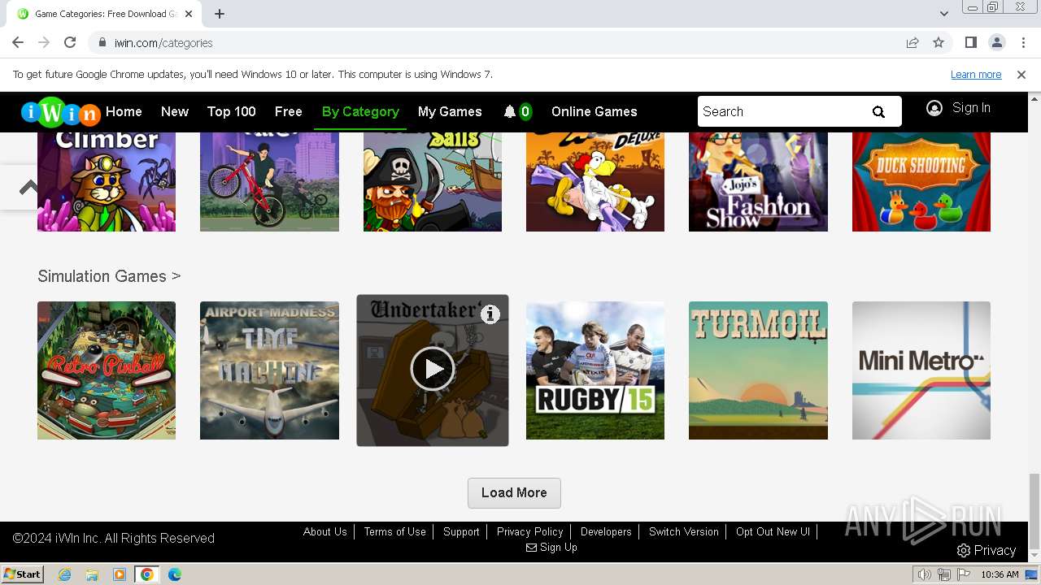Viewport: 1041px width, 585px height.
Task: Open Airport Madness Time Machine game
Action: pos(269,370)
